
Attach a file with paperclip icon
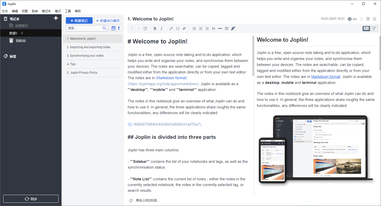(x=184, y=28)
